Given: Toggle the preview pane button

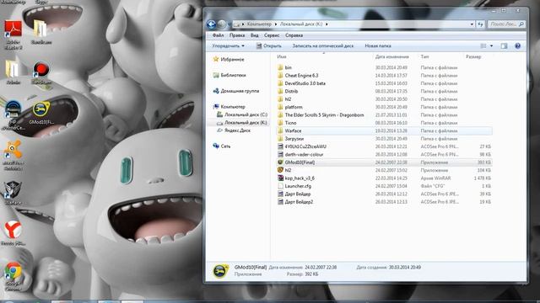Looking at the screenshot, I should tap(504, 45).
